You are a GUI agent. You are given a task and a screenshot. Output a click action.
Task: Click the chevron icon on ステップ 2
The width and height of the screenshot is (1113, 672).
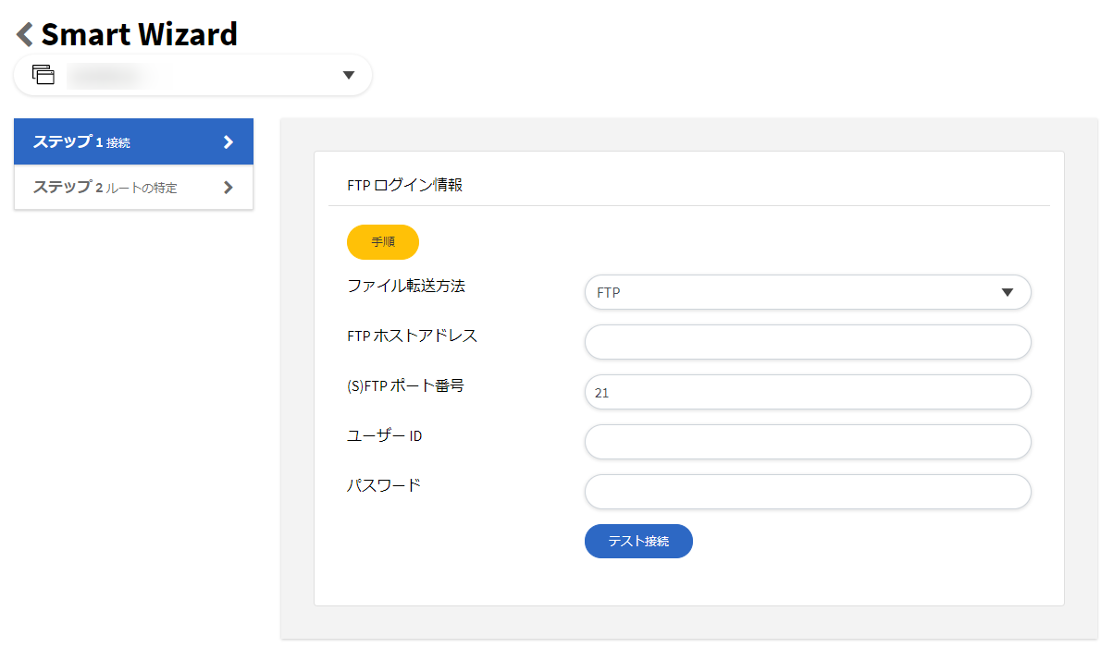229,188
